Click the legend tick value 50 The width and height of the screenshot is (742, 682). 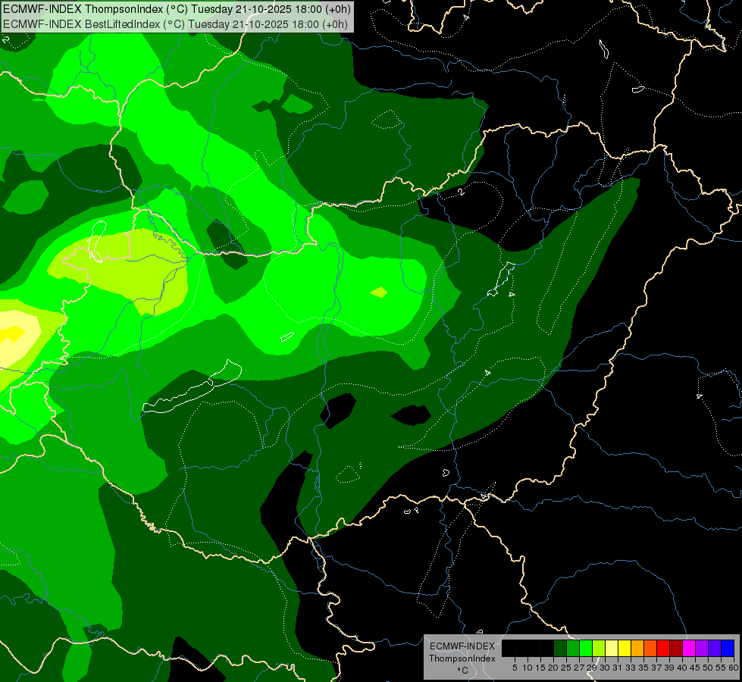pyautogui.click(x=709, y=668)
